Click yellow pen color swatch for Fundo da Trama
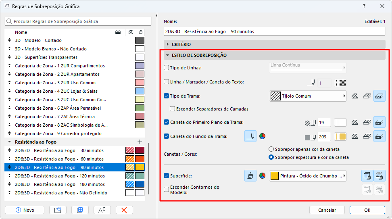Image resolution: width=392 pixels, height=219 pixels. coord(340,136)
